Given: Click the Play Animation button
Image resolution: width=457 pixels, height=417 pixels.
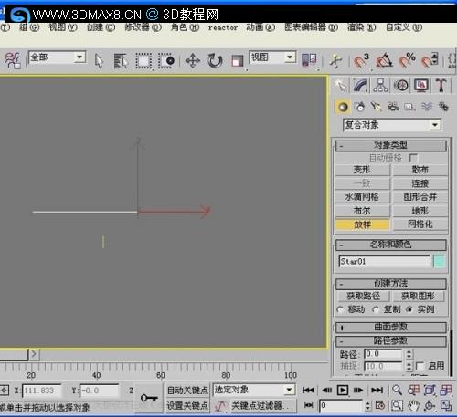Looking at the screenshot, I should coord(343,390).
